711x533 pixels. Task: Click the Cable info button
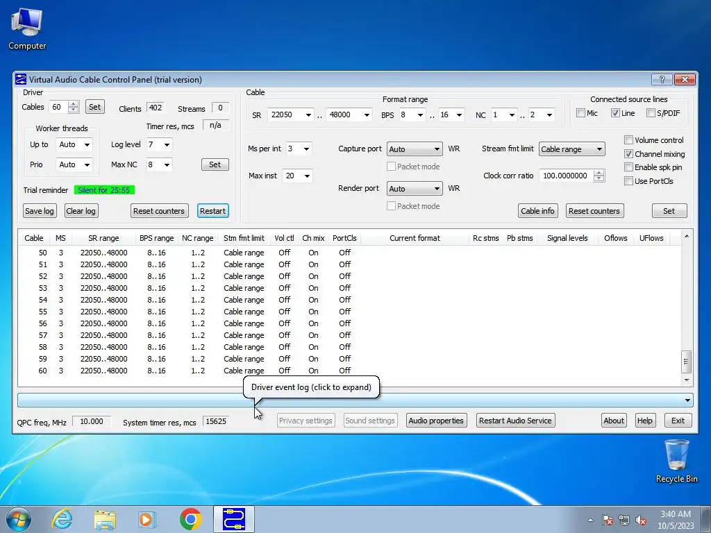pos(537,211)
